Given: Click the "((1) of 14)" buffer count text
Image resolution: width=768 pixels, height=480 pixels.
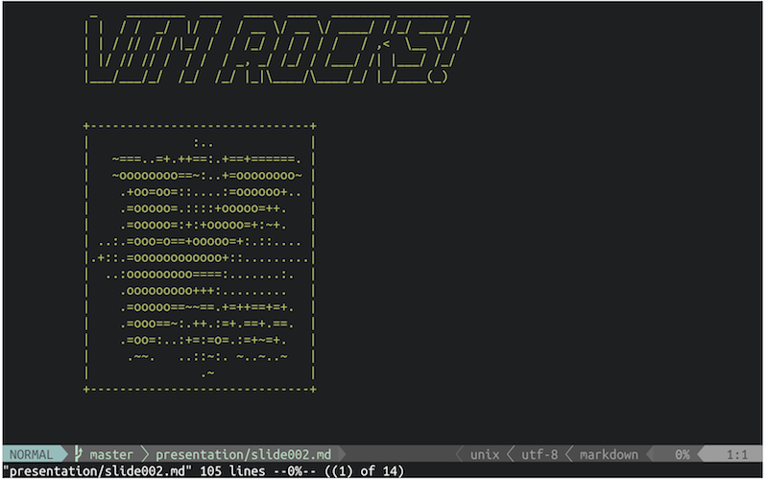Looking at the screenshot, I should tap(364, 470).
